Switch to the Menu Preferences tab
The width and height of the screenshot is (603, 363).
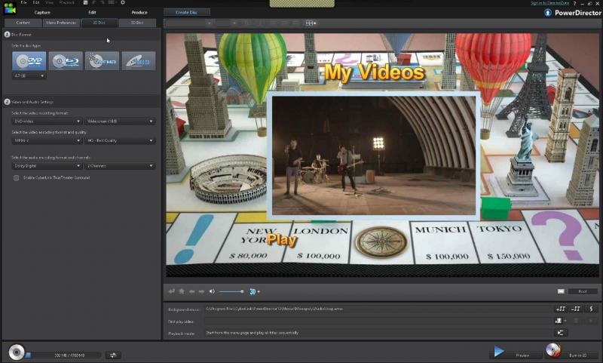(61, 23)
